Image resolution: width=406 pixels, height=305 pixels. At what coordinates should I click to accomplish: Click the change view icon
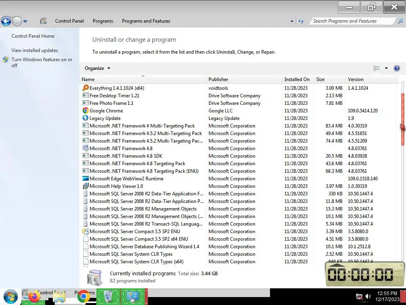(377, 68)
